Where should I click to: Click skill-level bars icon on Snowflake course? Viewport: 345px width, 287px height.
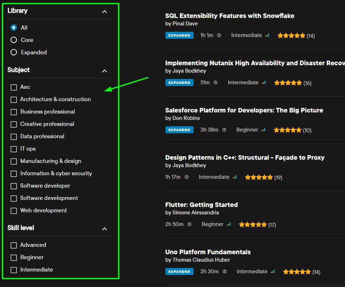point(267,35)
